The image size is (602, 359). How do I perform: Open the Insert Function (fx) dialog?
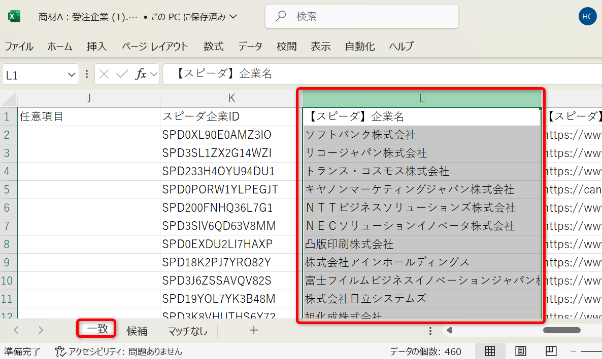click(x=141, y=74)
